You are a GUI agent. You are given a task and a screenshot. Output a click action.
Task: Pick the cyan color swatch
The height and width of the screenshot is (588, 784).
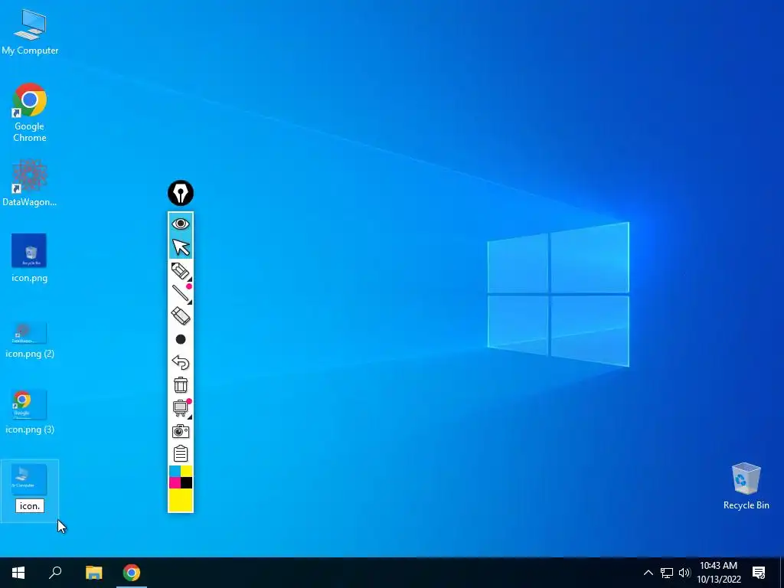point(175,471)
